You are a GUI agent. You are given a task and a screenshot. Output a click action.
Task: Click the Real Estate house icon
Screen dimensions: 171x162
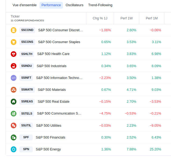coord(13,102)
